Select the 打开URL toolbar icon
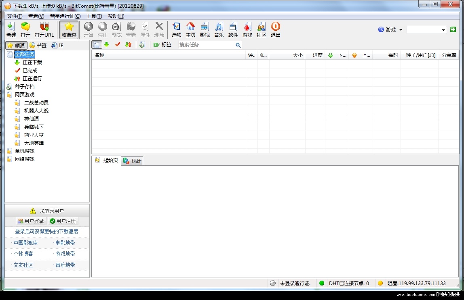The width and height of the screenshot is (464, 300). pos(44,29)
